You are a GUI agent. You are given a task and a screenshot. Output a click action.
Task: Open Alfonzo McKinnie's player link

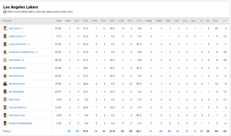[17, 107]
